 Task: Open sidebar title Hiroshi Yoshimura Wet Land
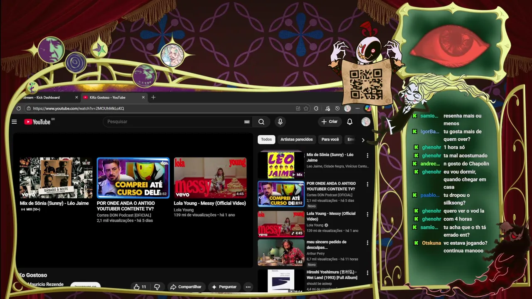(332, 274)
